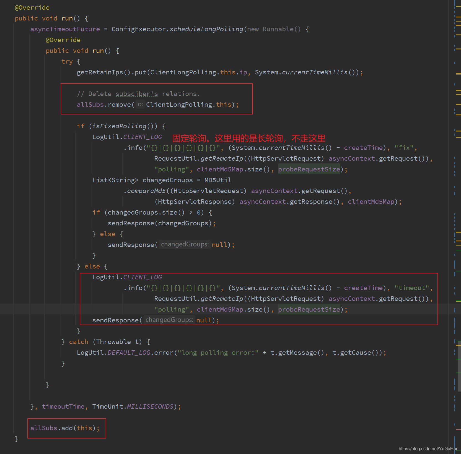Click the "timeout" string literal
The height and width of the screenshot is (454, 461).
412,288
